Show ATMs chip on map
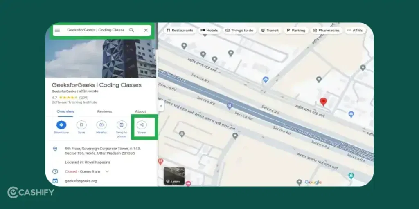Screen dimensions: 419x209 pos(355,30)
